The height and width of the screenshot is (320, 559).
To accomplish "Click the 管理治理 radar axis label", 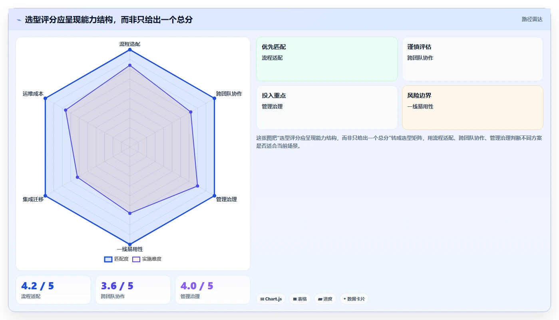I will pos(227,199).
